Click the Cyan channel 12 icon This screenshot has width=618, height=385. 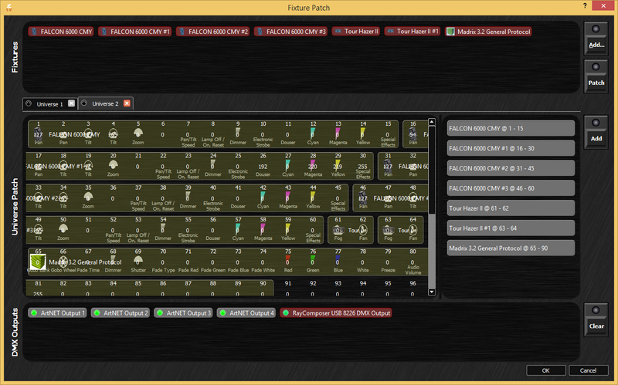pyautogui.click(x=313, y=132)
